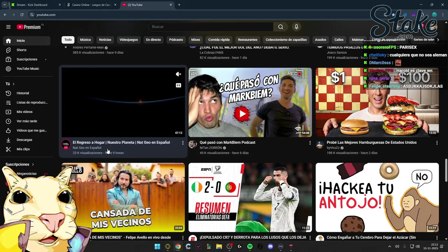Open Qué pasó con MarkBiem Podcast title
The height and width of the screenshot is (252, 448).
pos(227,142)
